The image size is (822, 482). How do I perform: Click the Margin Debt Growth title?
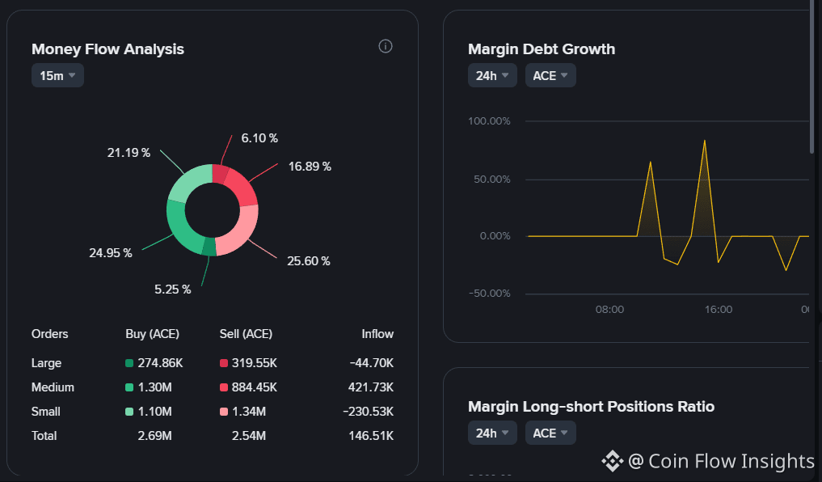(542, 49)
